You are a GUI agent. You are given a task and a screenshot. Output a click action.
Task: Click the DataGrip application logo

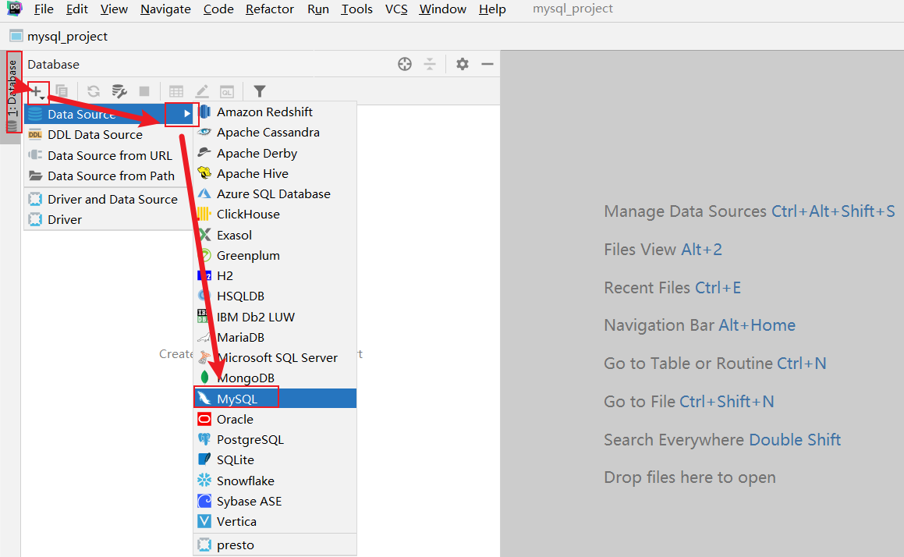pyautogui.click(x=14, y=9)
